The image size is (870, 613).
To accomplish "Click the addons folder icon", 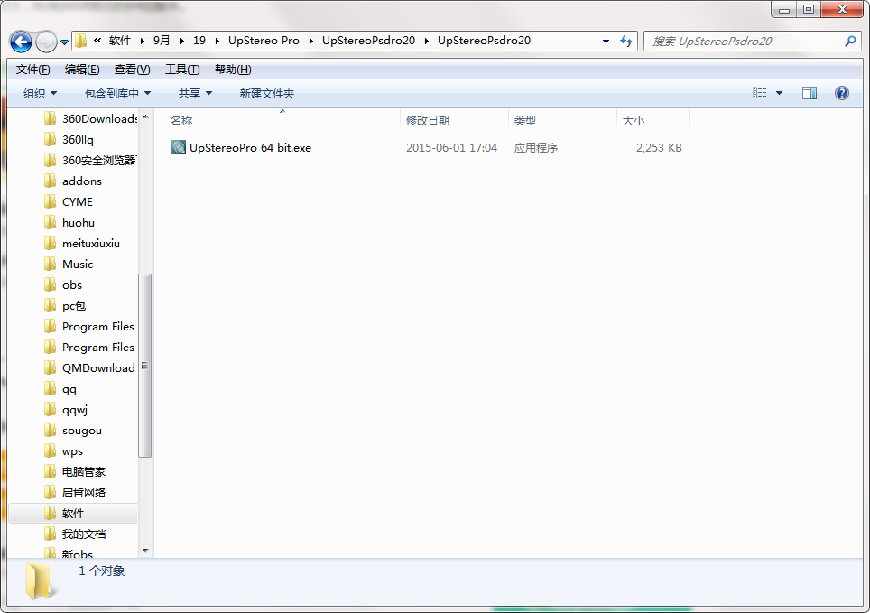I will pyautogui.click(x=50, y=181).
